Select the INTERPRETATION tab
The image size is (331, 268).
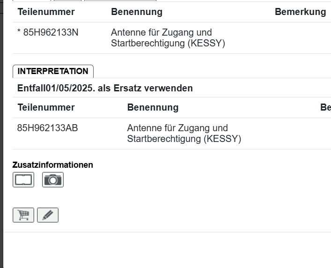[x=53, y=71]
